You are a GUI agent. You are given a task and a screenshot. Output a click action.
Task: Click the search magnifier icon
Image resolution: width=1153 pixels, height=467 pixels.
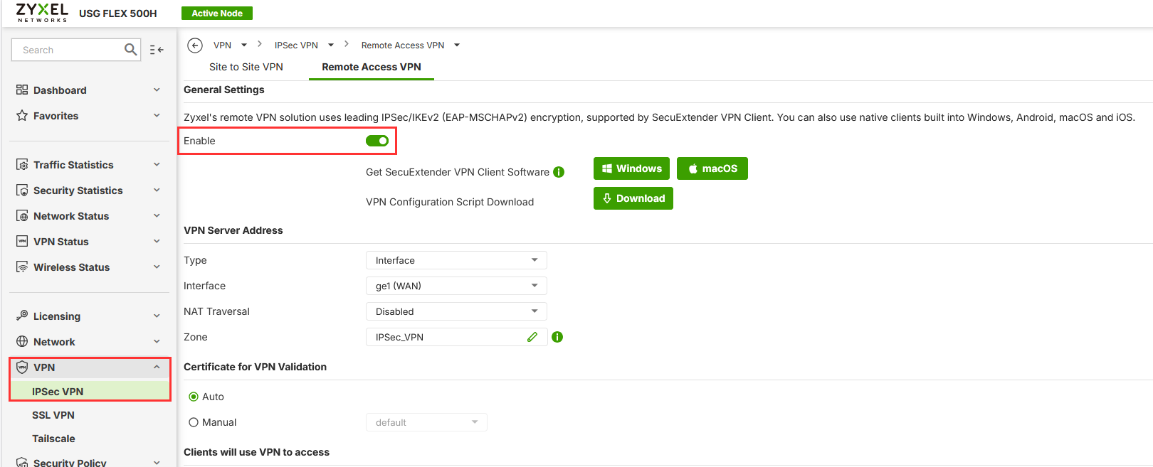pyautogui.click(x=130, y=50)
